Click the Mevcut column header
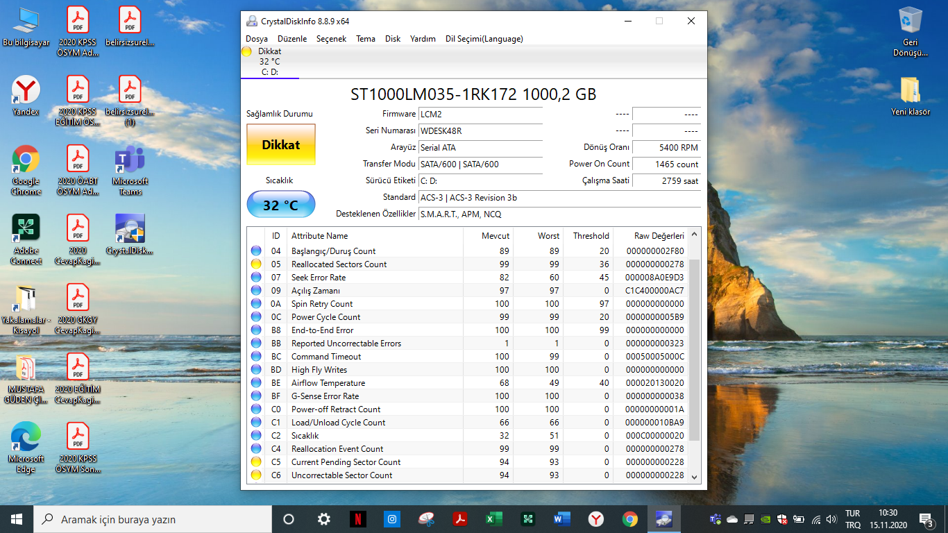 (x=489, y=236)
